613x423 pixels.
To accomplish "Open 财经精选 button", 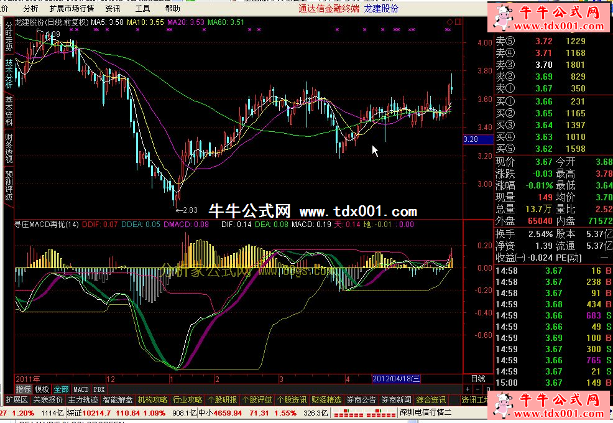I will pos(326,400).
